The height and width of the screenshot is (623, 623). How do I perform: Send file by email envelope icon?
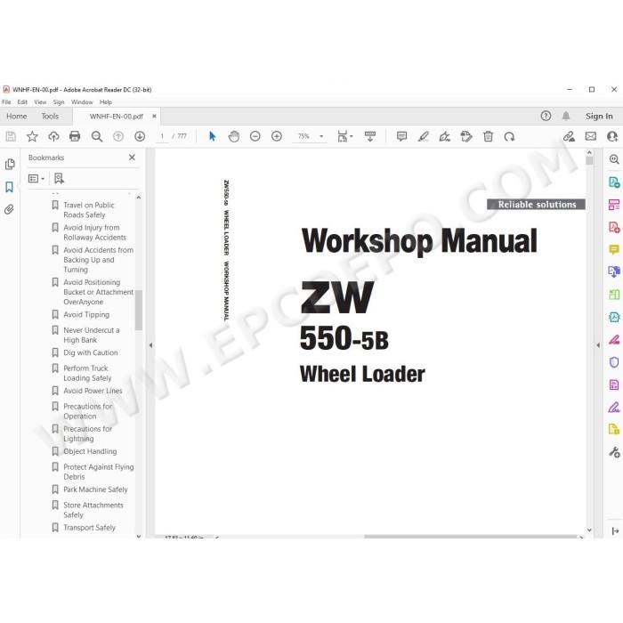[591, 137]
